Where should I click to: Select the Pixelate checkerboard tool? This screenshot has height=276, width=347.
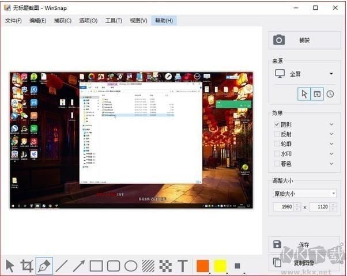point(165,266)
